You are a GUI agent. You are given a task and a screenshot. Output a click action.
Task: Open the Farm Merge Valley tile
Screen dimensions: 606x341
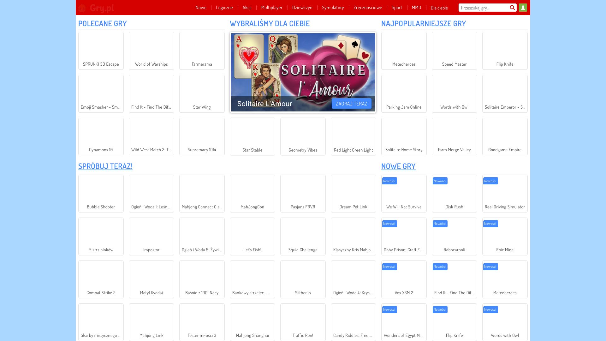pyautogui.click(x=454, y=136)
